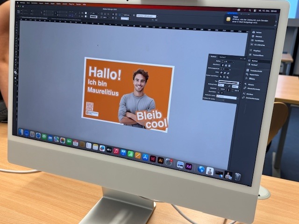This screenshot has height=224, width=299.
Task: Click the Tipps notification banner
Action: tap(251, 19)
